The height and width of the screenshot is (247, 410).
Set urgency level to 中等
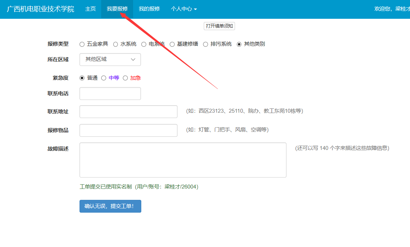click(x=104, y=78)
